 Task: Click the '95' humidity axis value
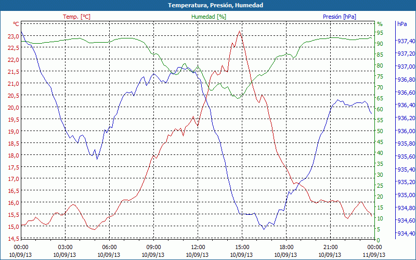[x=380, y=33]
